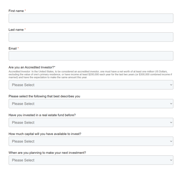Click into the First name input field
Image resolution: width=182 pixels, height=170 pixels.
(91, 18)
